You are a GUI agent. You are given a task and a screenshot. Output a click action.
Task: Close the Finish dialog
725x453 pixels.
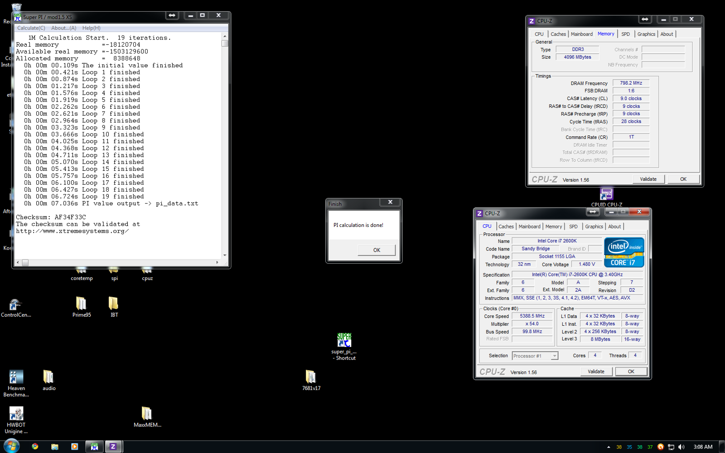point(390,202)
